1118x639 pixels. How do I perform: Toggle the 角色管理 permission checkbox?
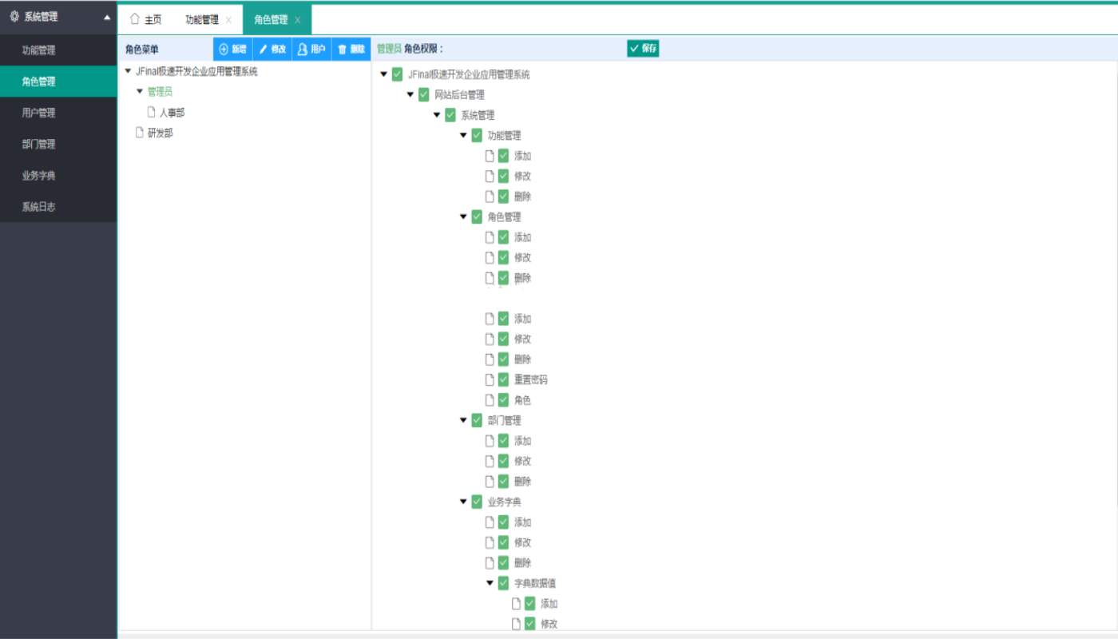click(x=477, y=216)
